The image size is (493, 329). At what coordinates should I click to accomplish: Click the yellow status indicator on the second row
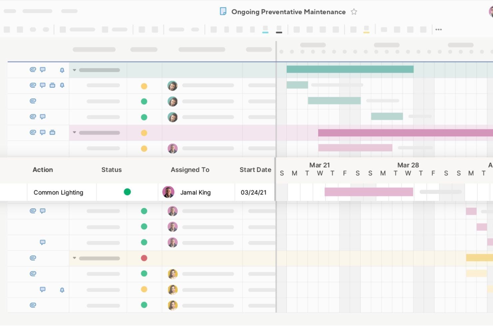tap(144, 86)
